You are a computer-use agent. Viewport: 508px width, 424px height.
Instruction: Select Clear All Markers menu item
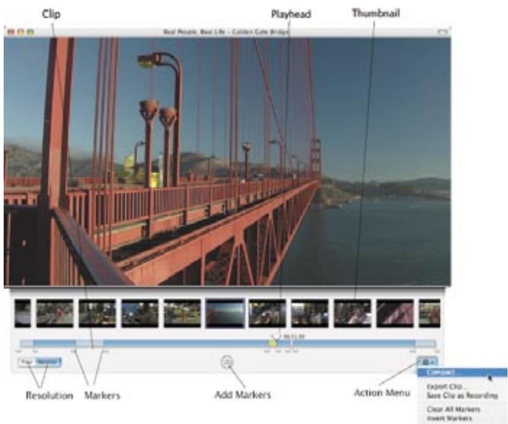453,409
